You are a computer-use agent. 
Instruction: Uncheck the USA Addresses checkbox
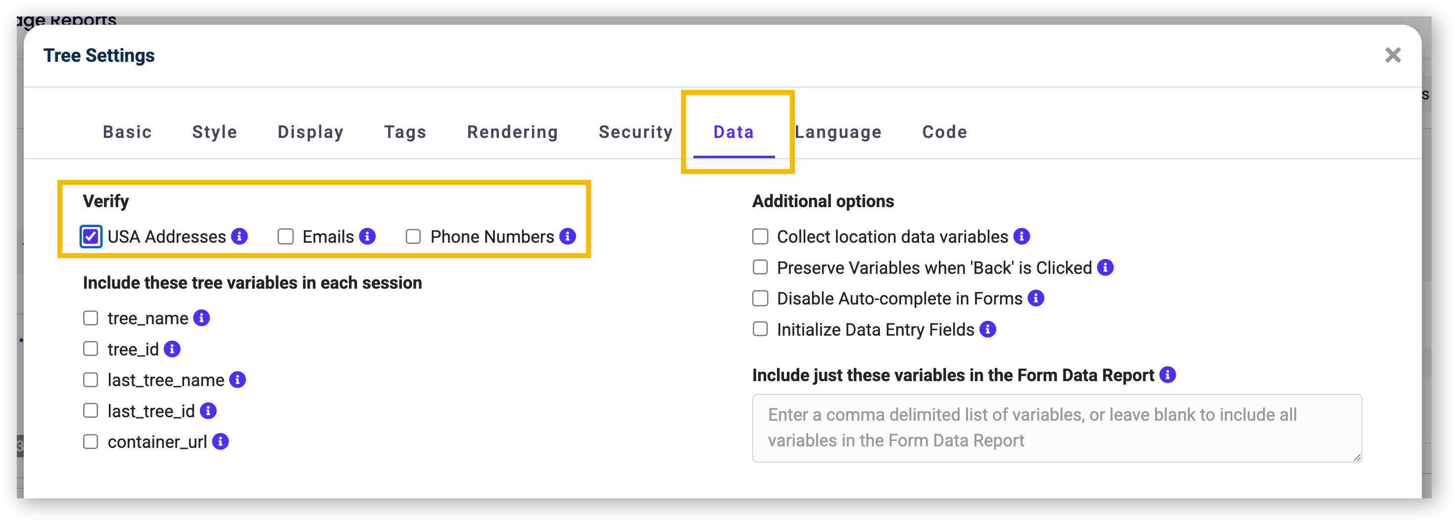point(91,236)
